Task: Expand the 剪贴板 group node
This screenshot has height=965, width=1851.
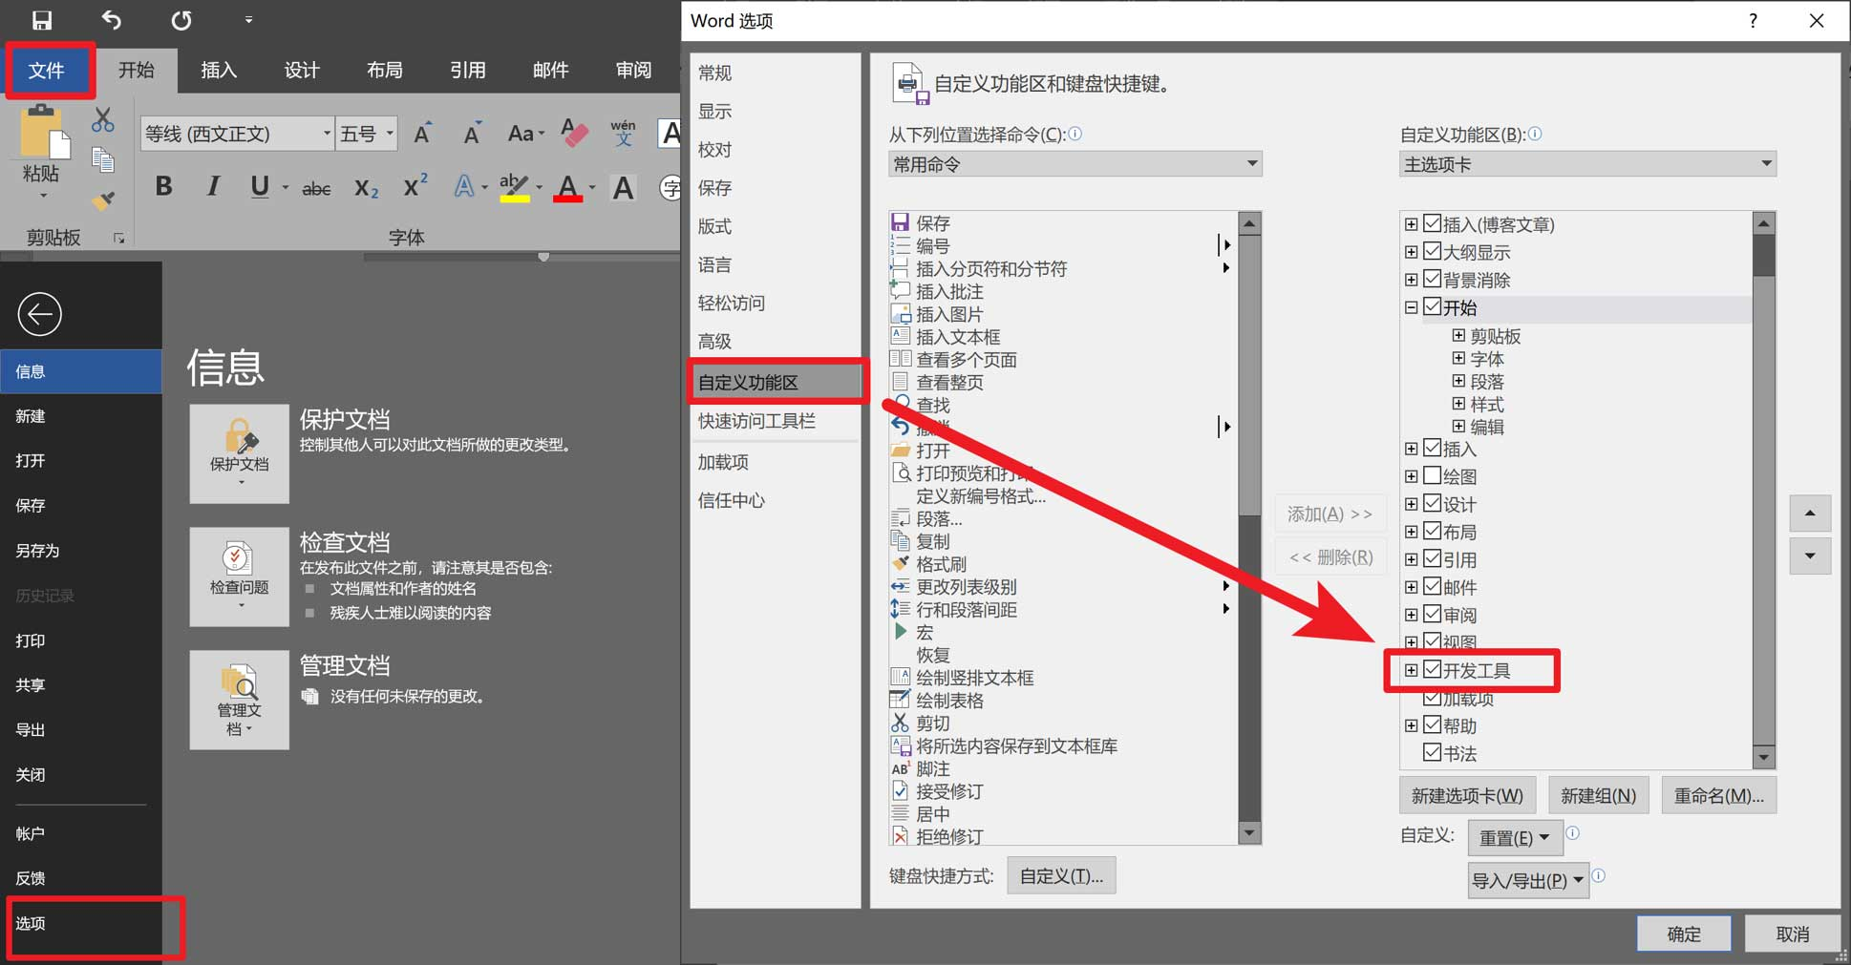Action: (x=1458, y=336)
